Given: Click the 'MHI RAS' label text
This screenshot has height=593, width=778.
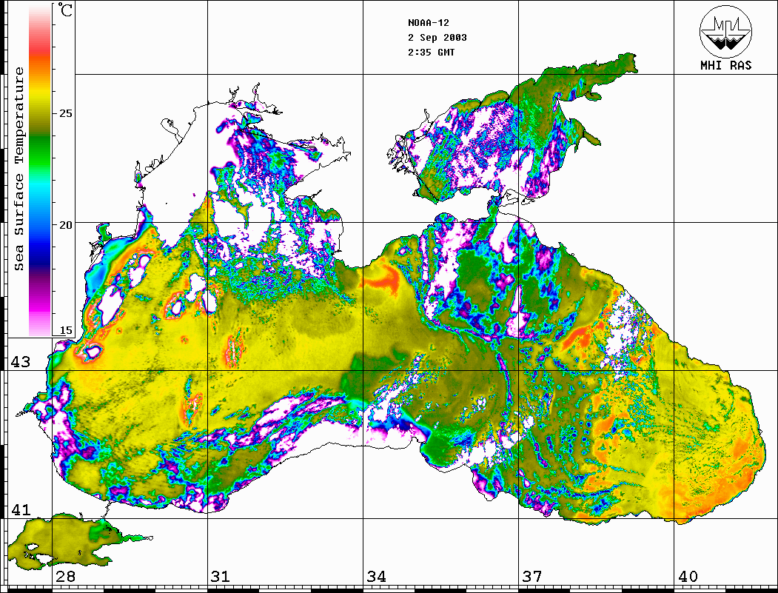Looking at the screenshot, I should click(x=725, y=65).
